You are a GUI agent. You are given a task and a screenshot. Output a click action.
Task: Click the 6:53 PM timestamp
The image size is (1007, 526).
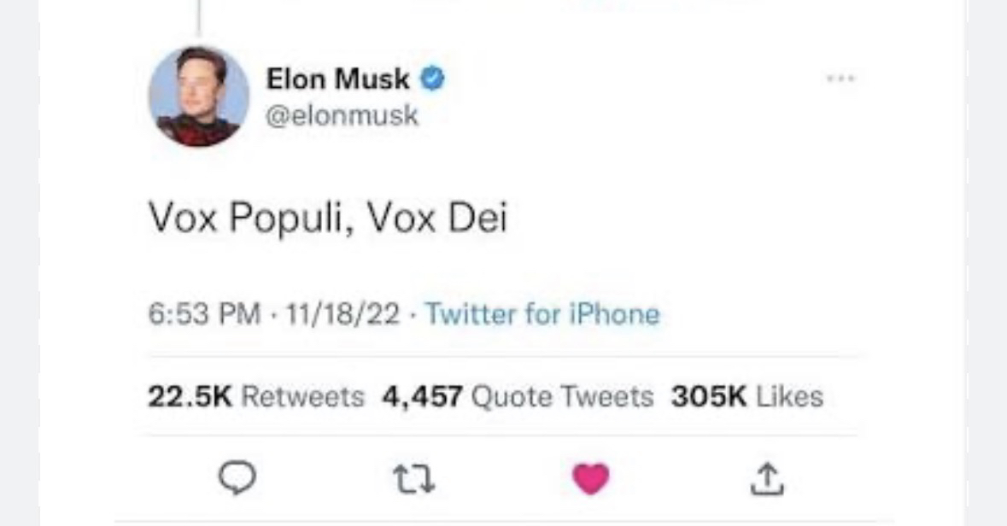click(204, 314)
